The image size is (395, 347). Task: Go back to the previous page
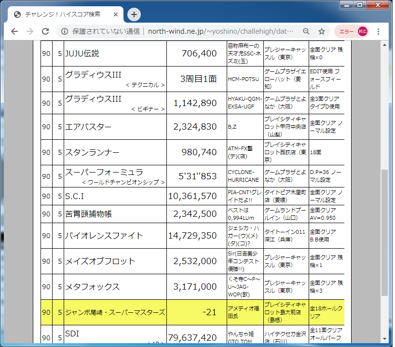[x=14, y=31]
